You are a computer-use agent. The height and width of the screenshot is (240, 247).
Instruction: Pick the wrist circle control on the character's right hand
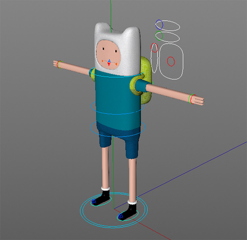(x=59, y=64)
